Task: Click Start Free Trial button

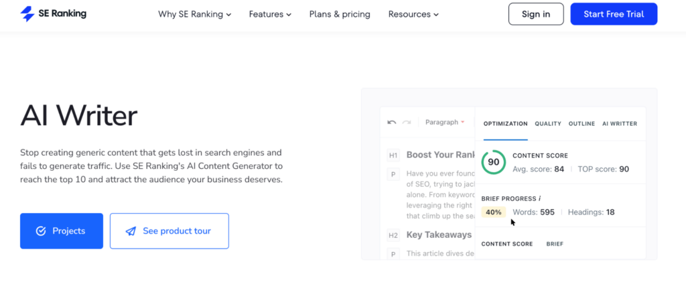Action: point(614,14)
